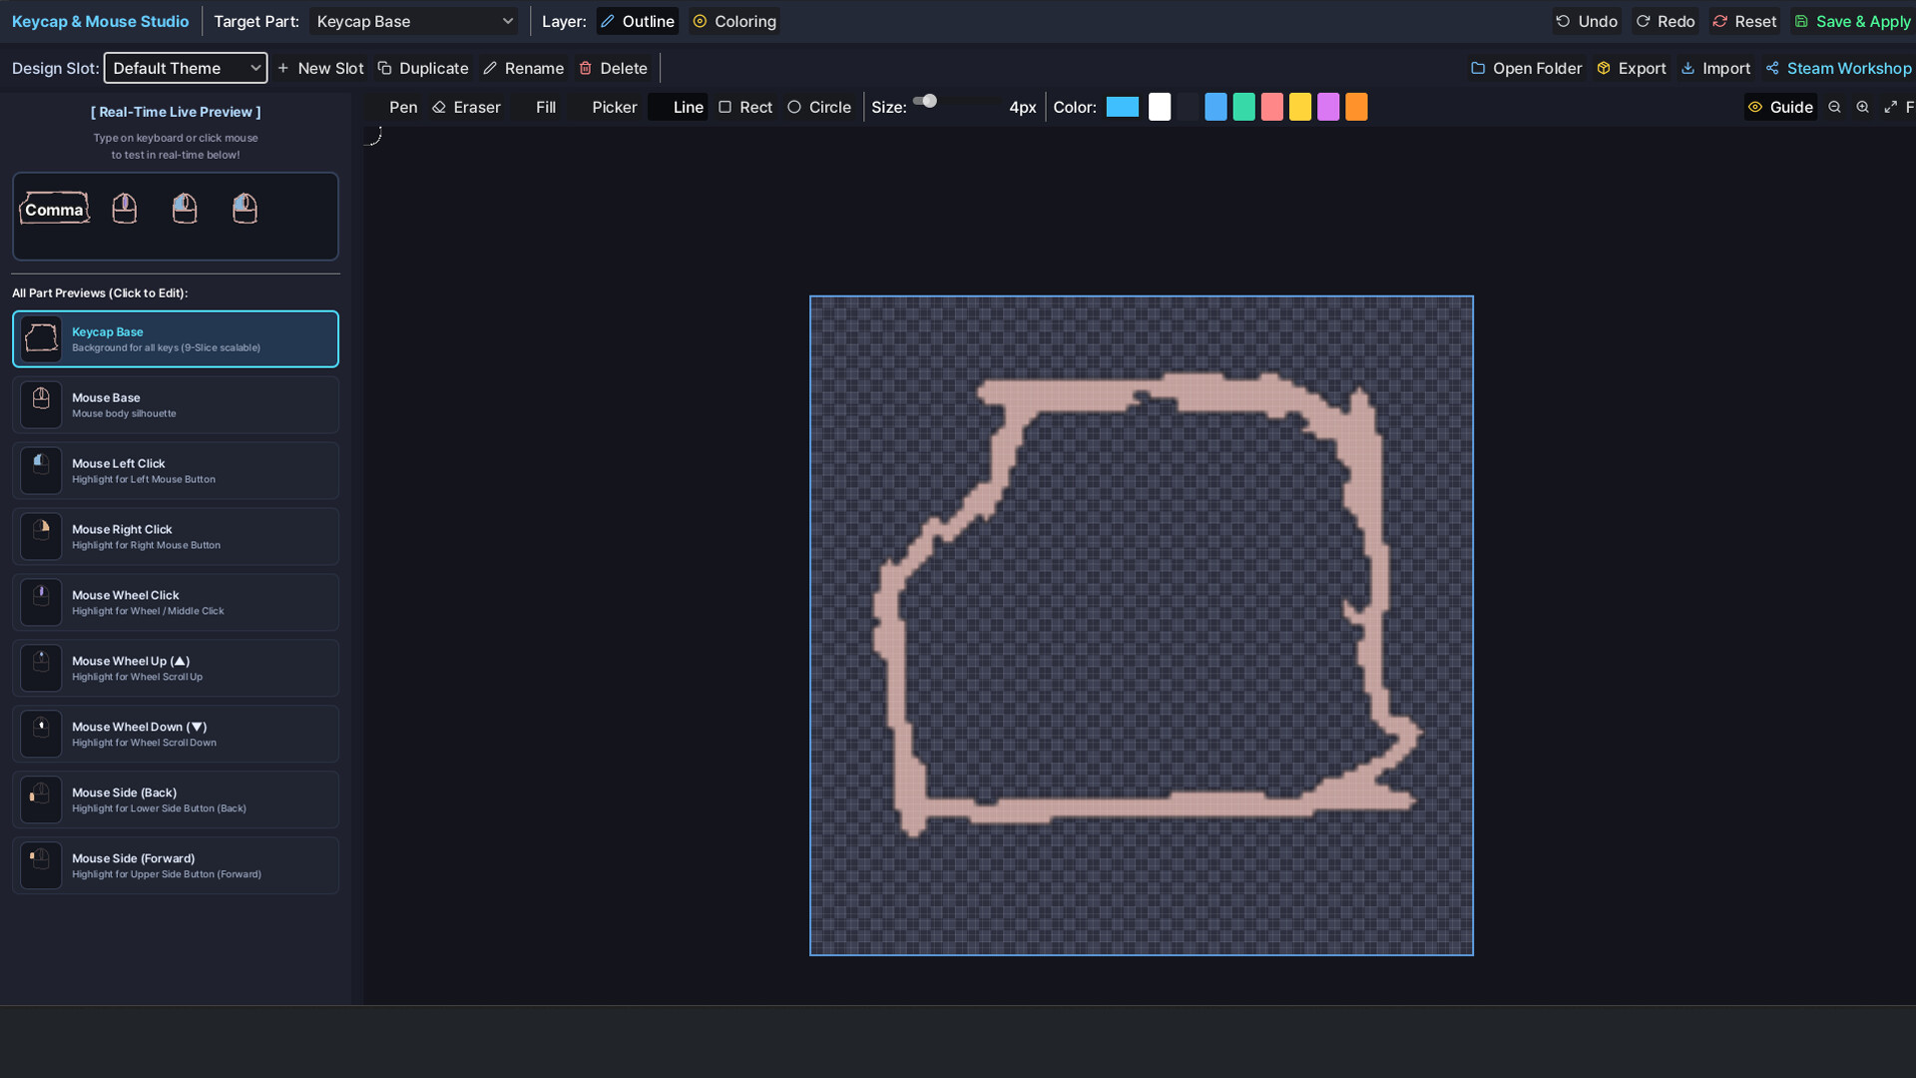Rename the design slot
The image size is (1916, 1078).
(524, 68)
